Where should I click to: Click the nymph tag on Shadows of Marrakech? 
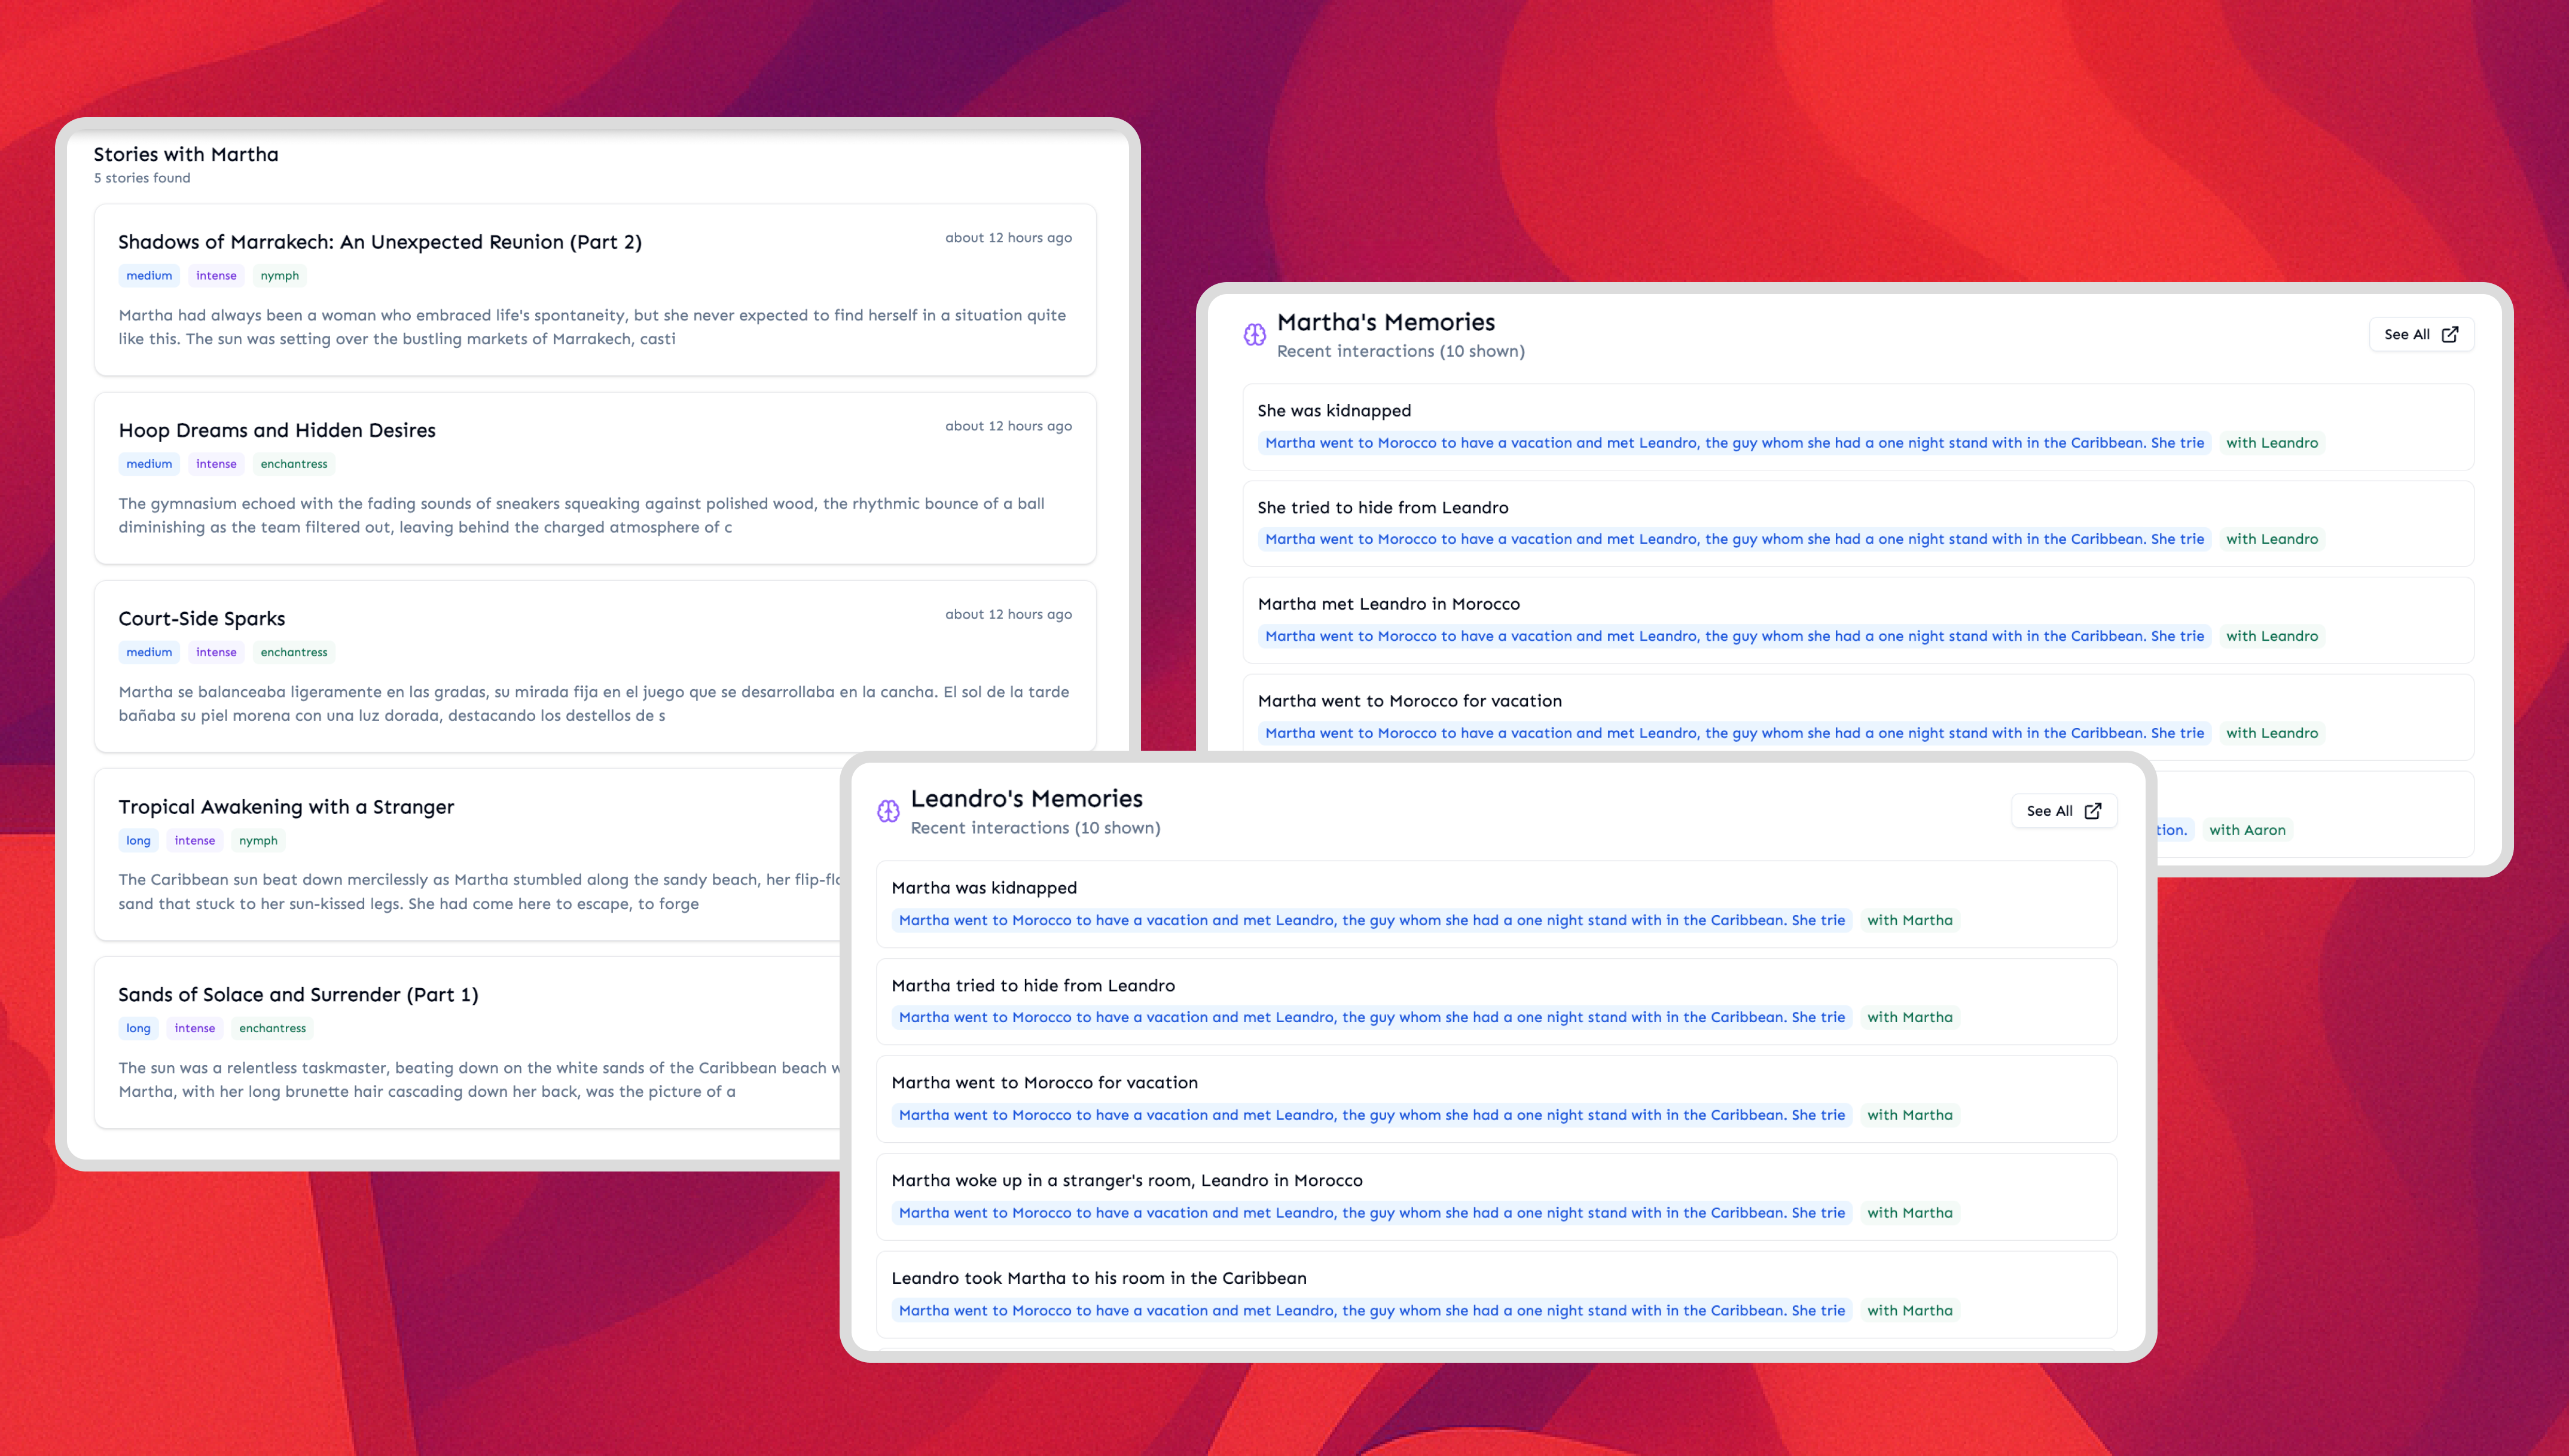pos(279,276)
